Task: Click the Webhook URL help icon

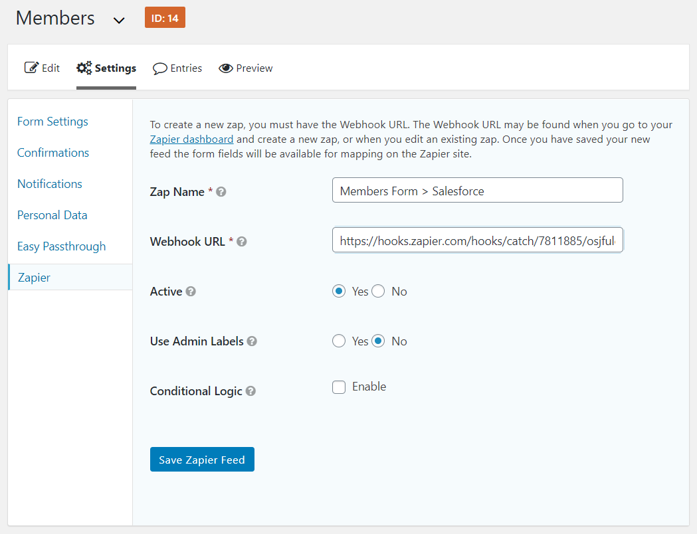Action: 242,241
